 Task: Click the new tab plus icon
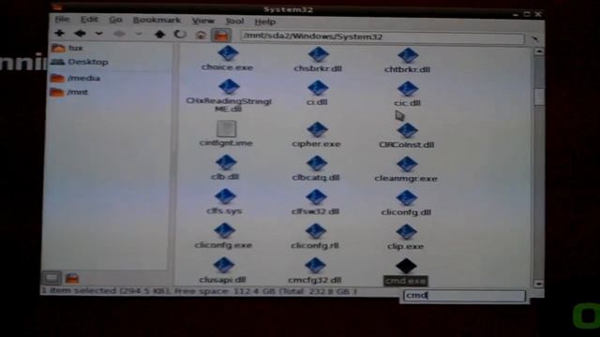(x=59, y=34)
